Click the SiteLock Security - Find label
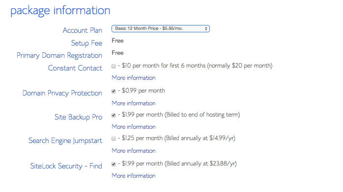The image size is (343, 192). pos(66,166)
